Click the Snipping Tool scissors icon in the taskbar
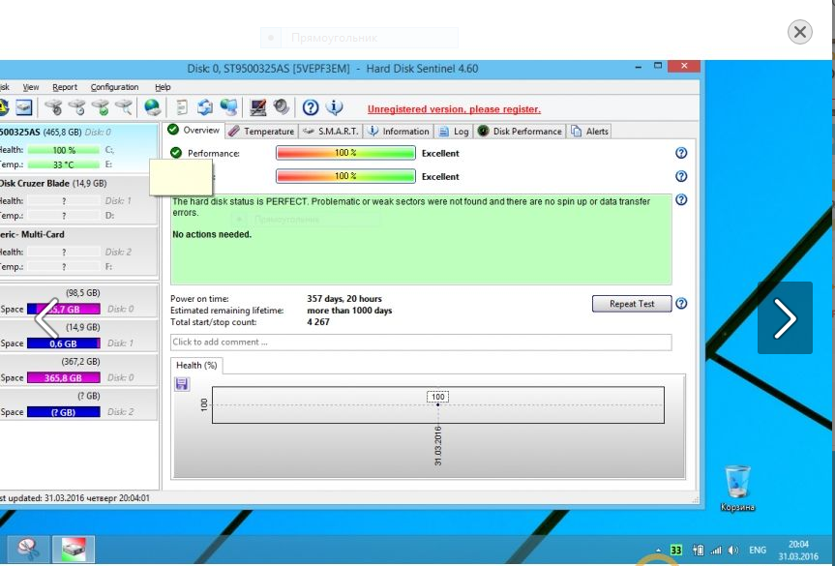The image size is (835, 566). (x=29, y=549)
